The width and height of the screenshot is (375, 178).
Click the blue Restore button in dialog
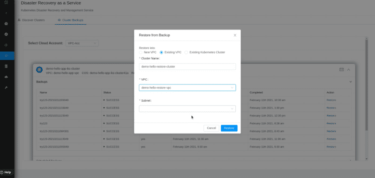(x=229, y=128)
